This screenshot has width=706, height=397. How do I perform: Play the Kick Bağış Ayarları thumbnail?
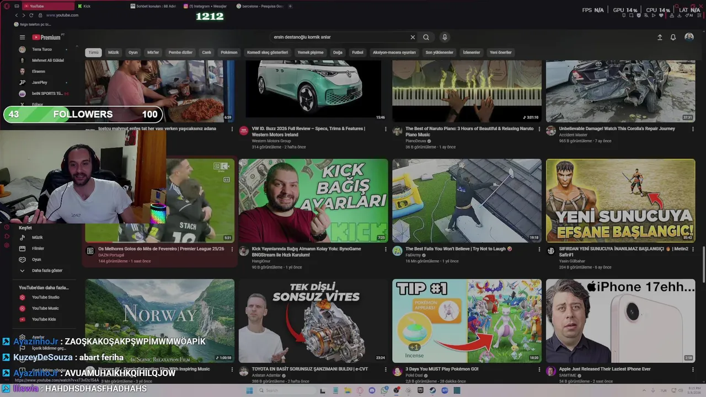coord(313,201)
